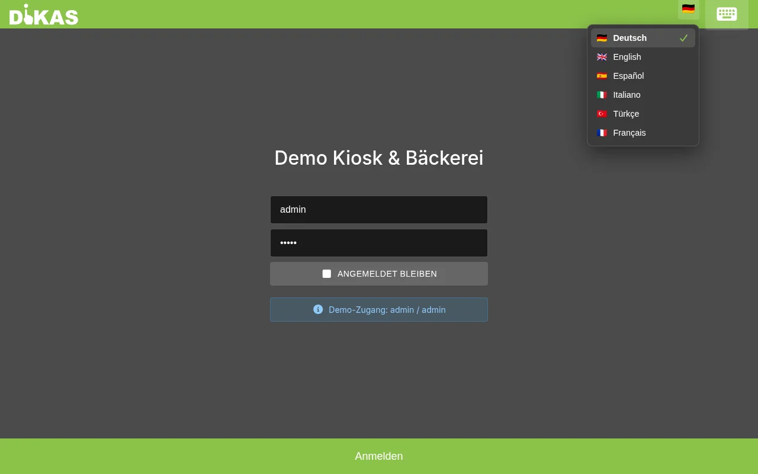Select English from language menu
The width and height of the screenshot is (758, 474).
coord(643,57)
